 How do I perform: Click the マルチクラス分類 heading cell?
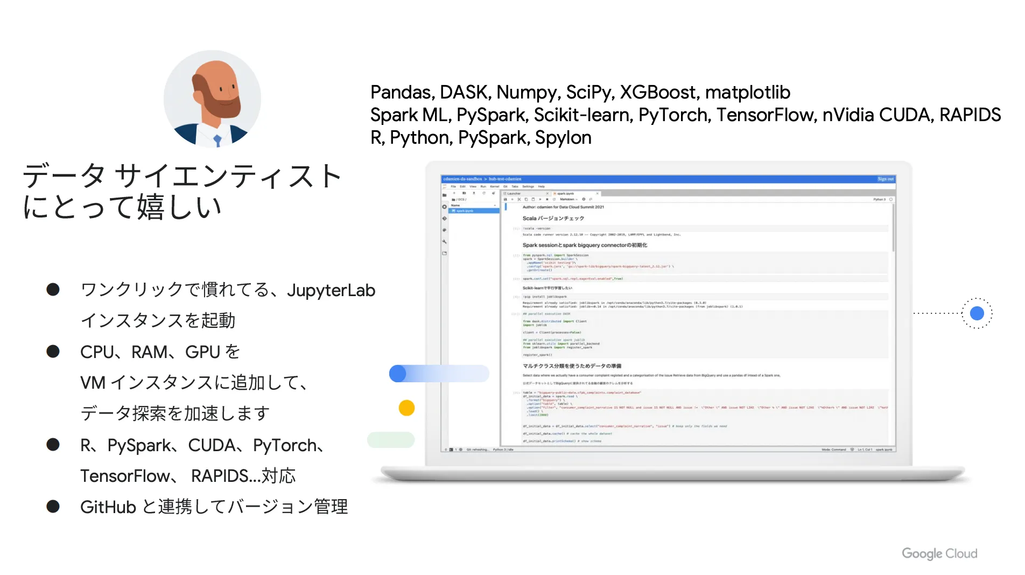(x=572, y=366)
